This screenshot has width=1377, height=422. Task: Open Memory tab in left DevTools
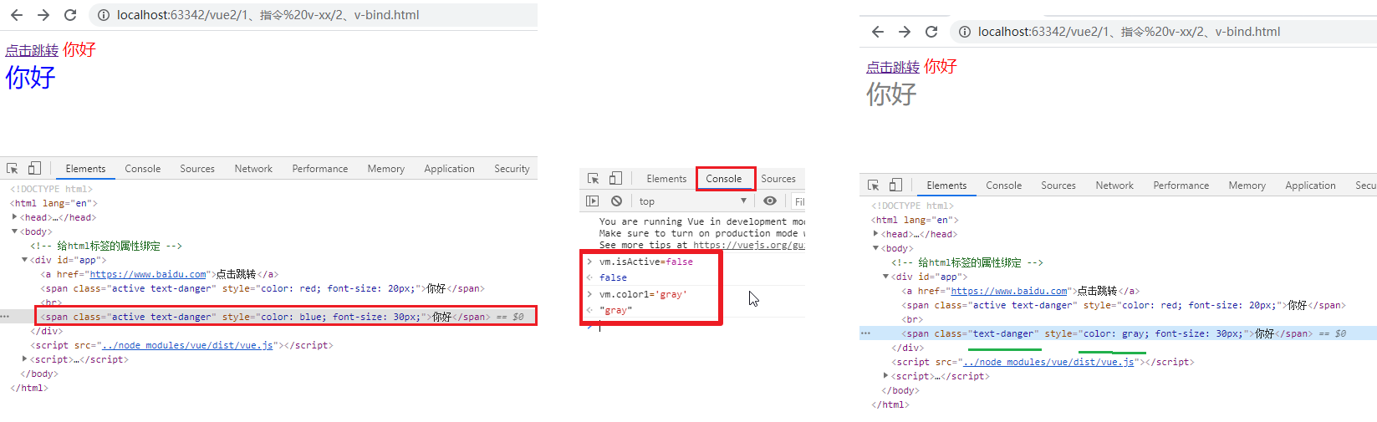[386, 169]
